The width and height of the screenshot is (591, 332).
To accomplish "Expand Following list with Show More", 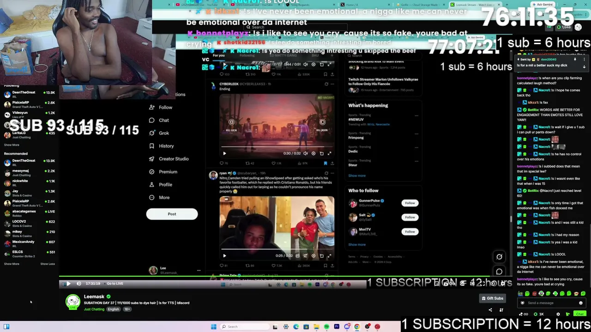I will pos(12,145).
